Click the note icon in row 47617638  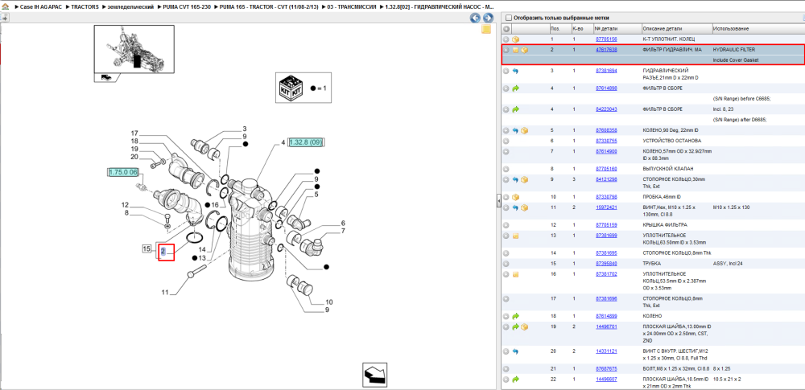[515, 51]
